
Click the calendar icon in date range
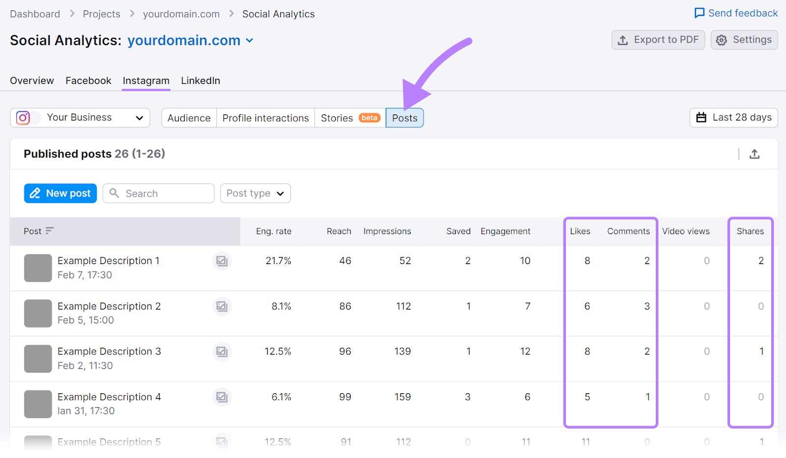pos(702,117)
